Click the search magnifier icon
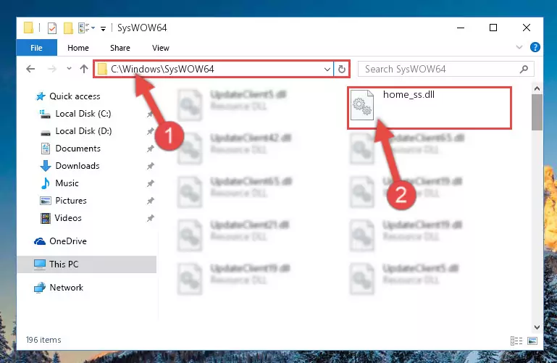 (524, 70)
